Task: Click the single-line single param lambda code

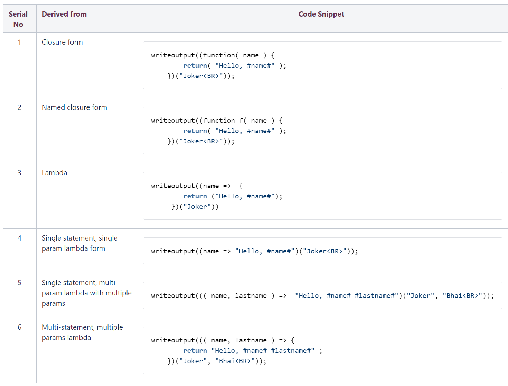Action: pyautogui.click(x=254, y=251)
